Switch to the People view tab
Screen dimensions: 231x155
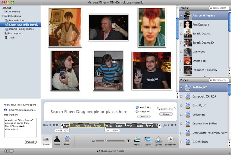click(57, 141)
